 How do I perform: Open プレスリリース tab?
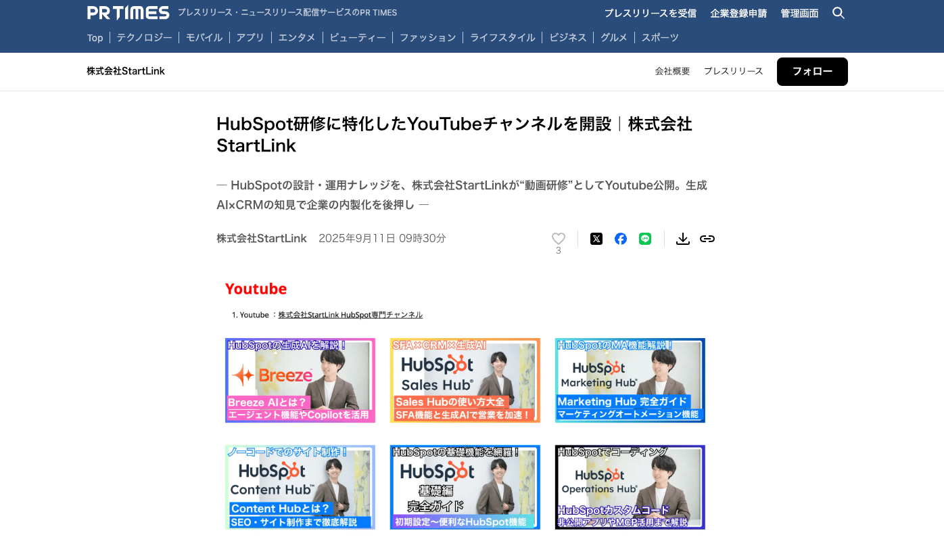(733, 71)
